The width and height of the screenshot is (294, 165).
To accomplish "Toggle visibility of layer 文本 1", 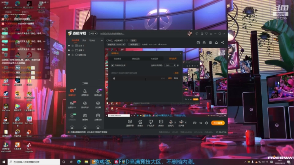I will (x=69, y=46).
